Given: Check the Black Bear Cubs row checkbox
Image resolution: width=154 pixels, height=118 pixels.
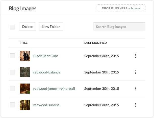Looking at the screenshot, I should pos(12,56).
